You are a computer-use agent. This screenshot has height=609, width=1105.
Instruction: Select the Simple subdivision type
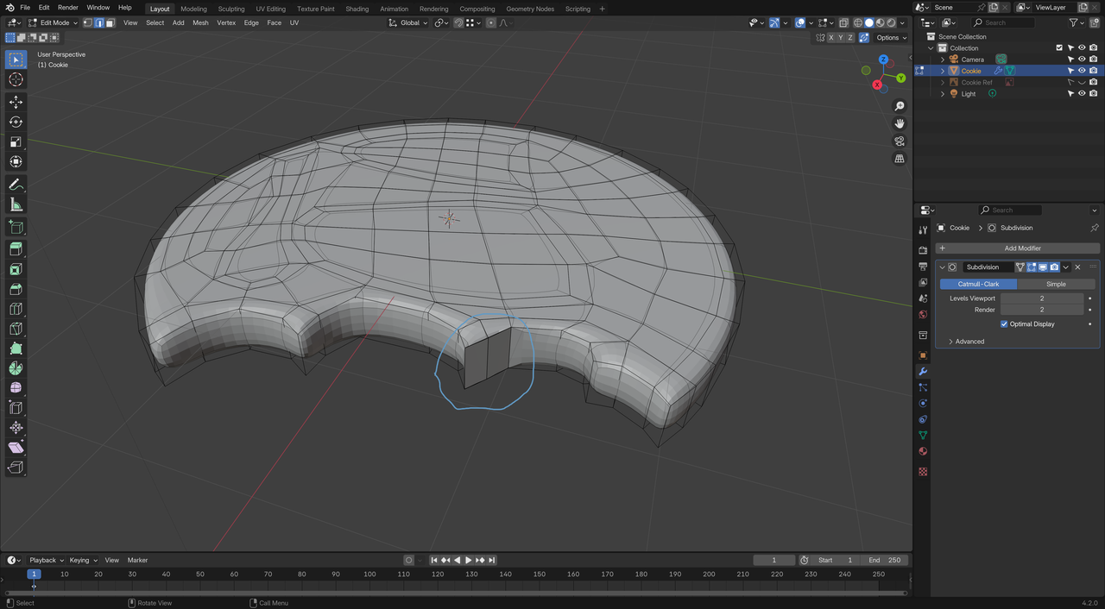(1056, 284)
